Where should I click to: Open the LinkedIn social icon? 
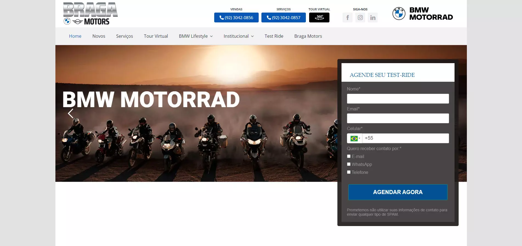pos(373,17)
